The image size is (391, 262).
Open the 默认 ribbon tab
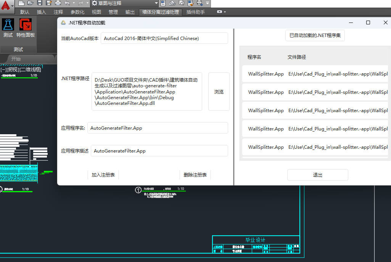coord(24,12)
